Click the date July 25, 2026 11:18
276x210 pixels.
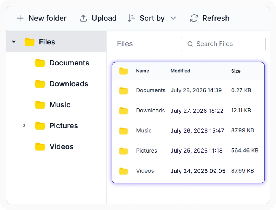point(197,151)
